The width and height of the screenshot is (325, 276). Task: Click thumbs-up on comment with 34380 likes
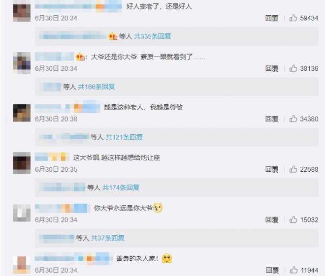pyautogui.click(x=293, y=119)
